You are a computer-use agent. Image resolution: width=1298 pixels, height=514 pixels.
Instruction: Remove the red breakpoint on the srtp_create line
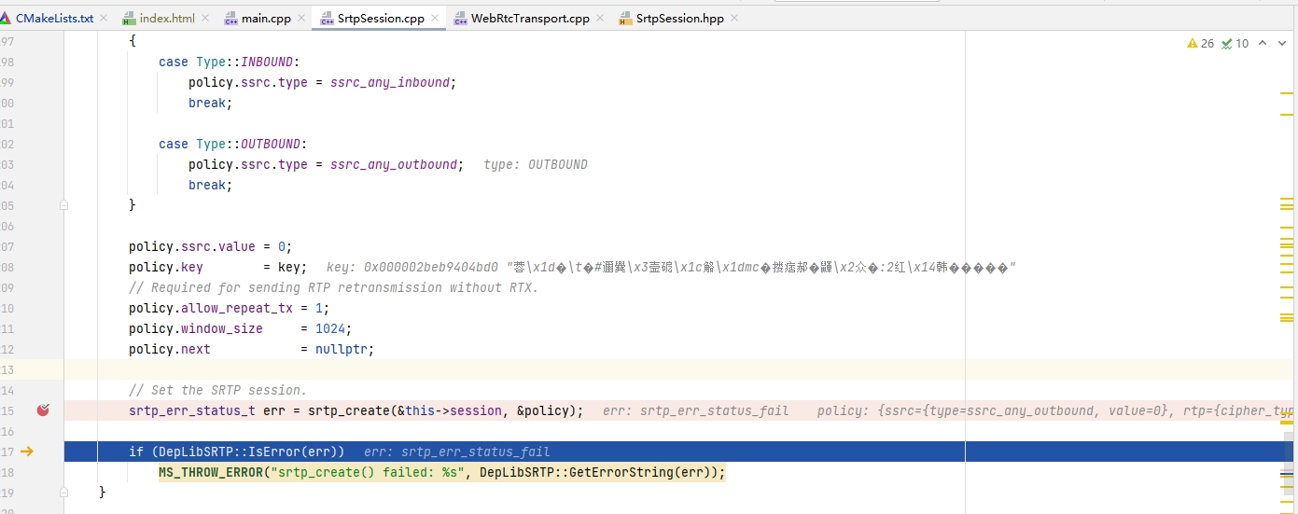tap(43, 410)
